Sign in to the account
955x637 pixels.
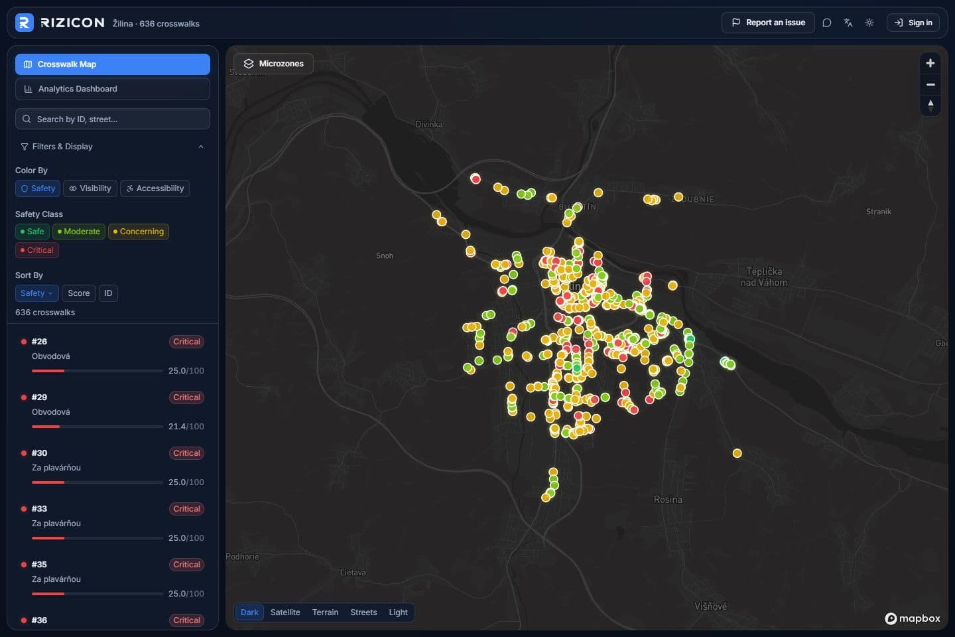[913, 23]
